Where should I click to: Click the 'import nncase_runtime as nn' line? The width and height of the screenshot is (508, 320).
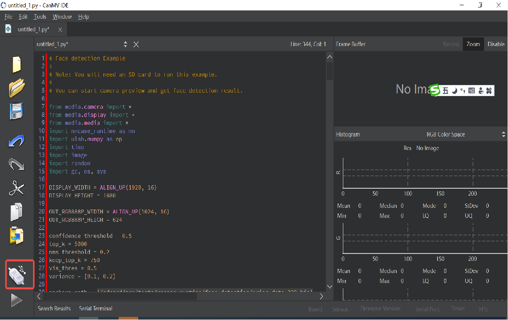pyautogui.click(x=92, y=131)
